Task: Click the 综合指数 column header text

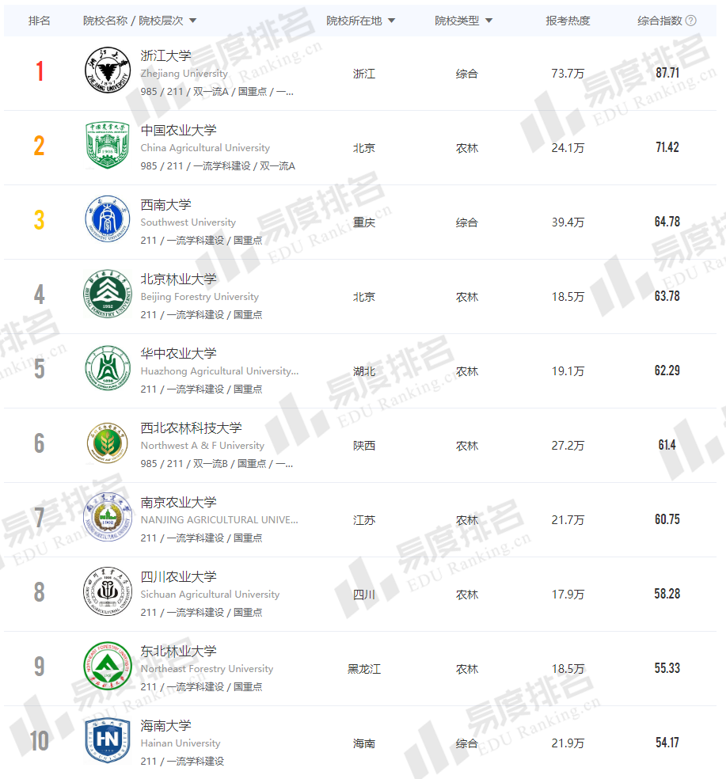Action: point(659,21)
